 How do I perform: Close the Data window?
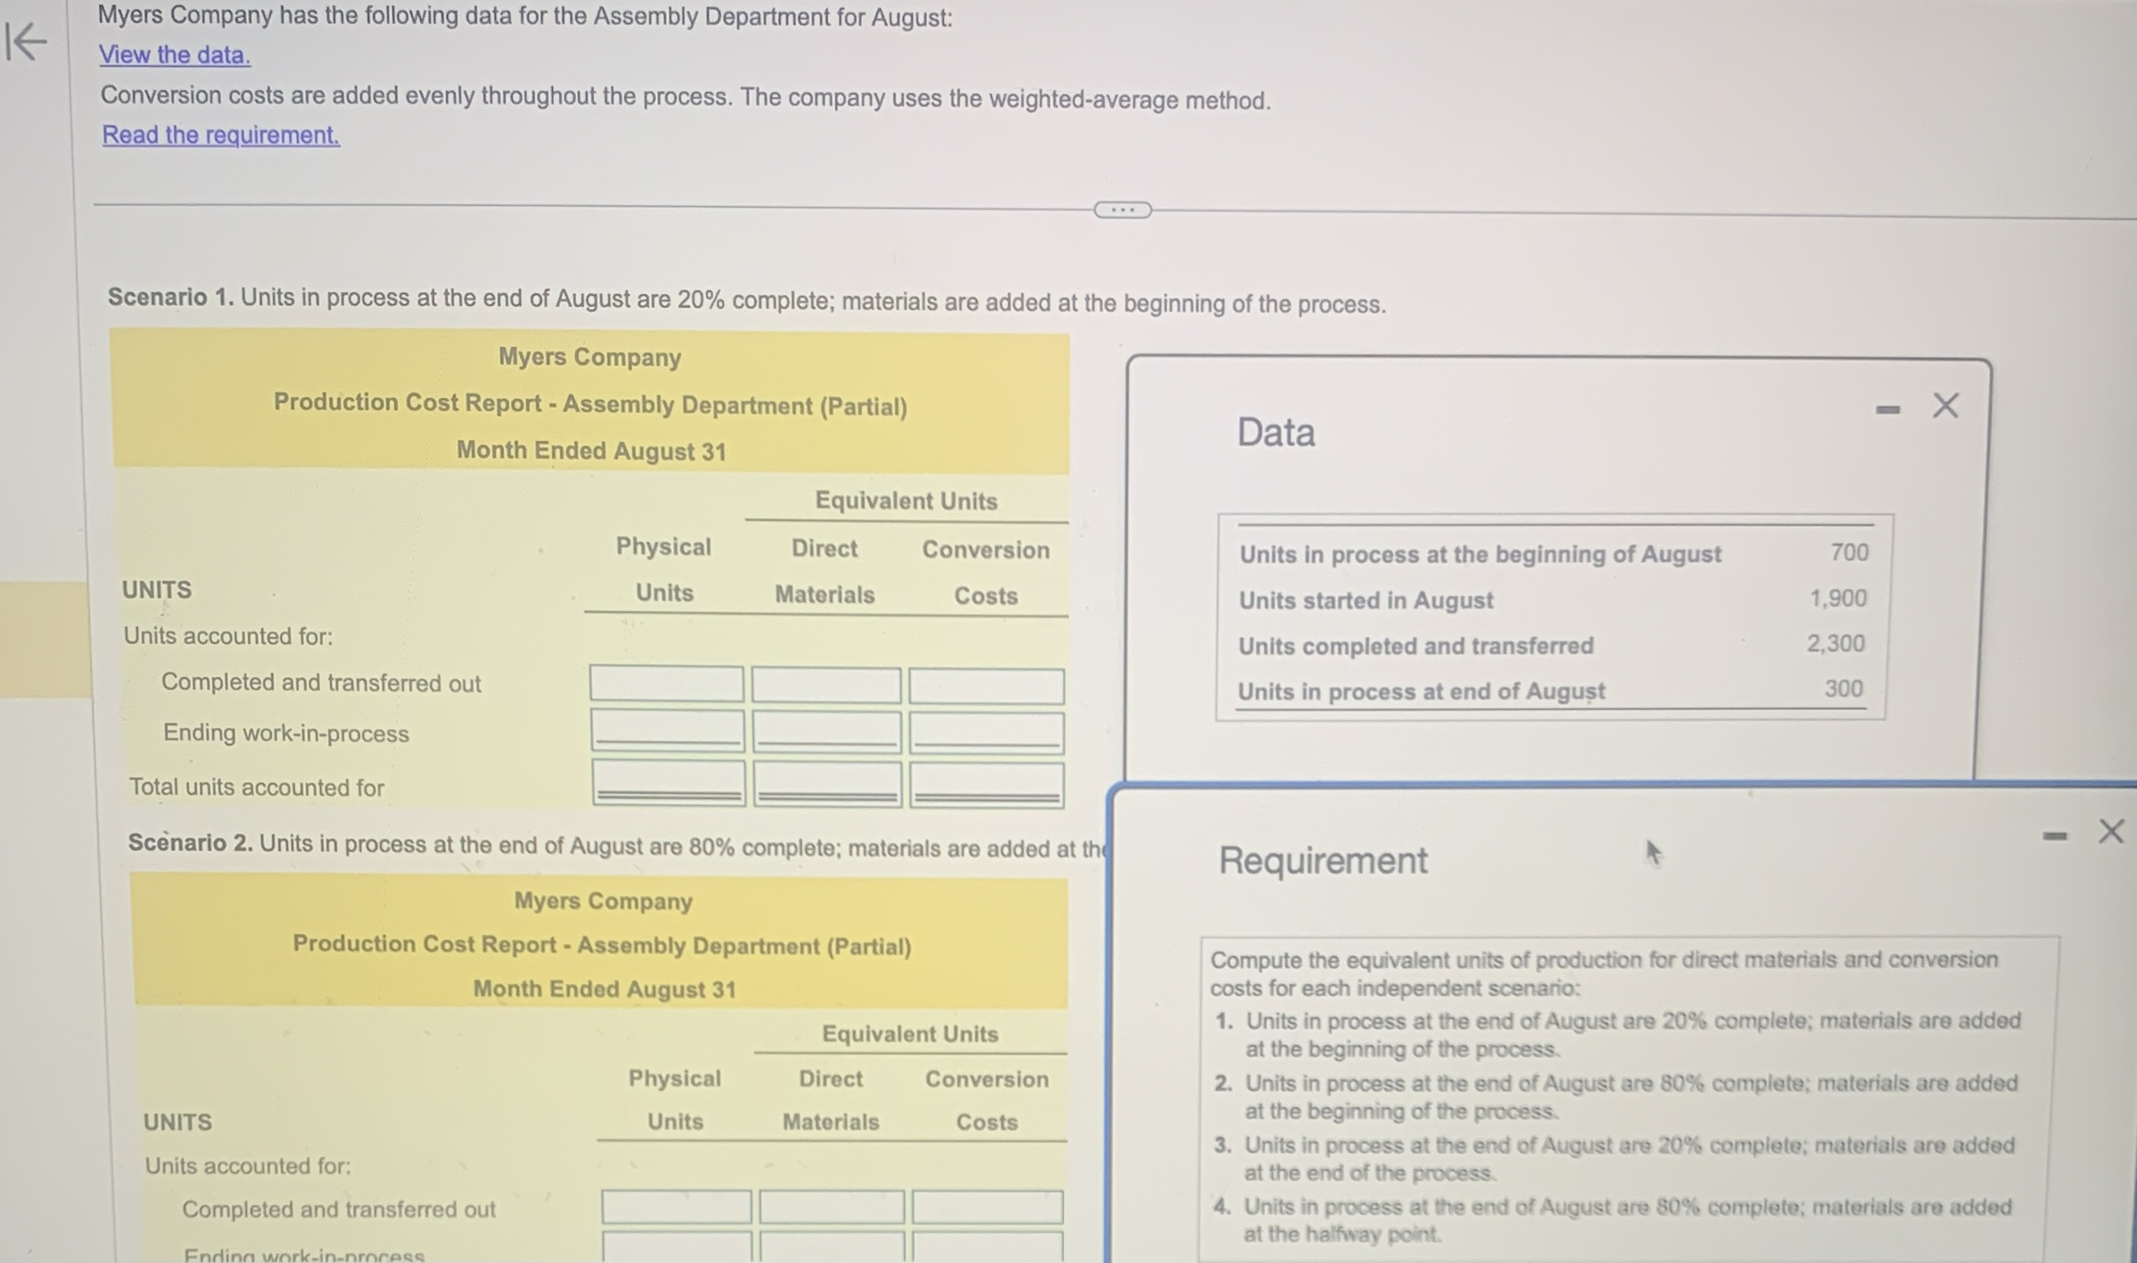pos(1945,405)
